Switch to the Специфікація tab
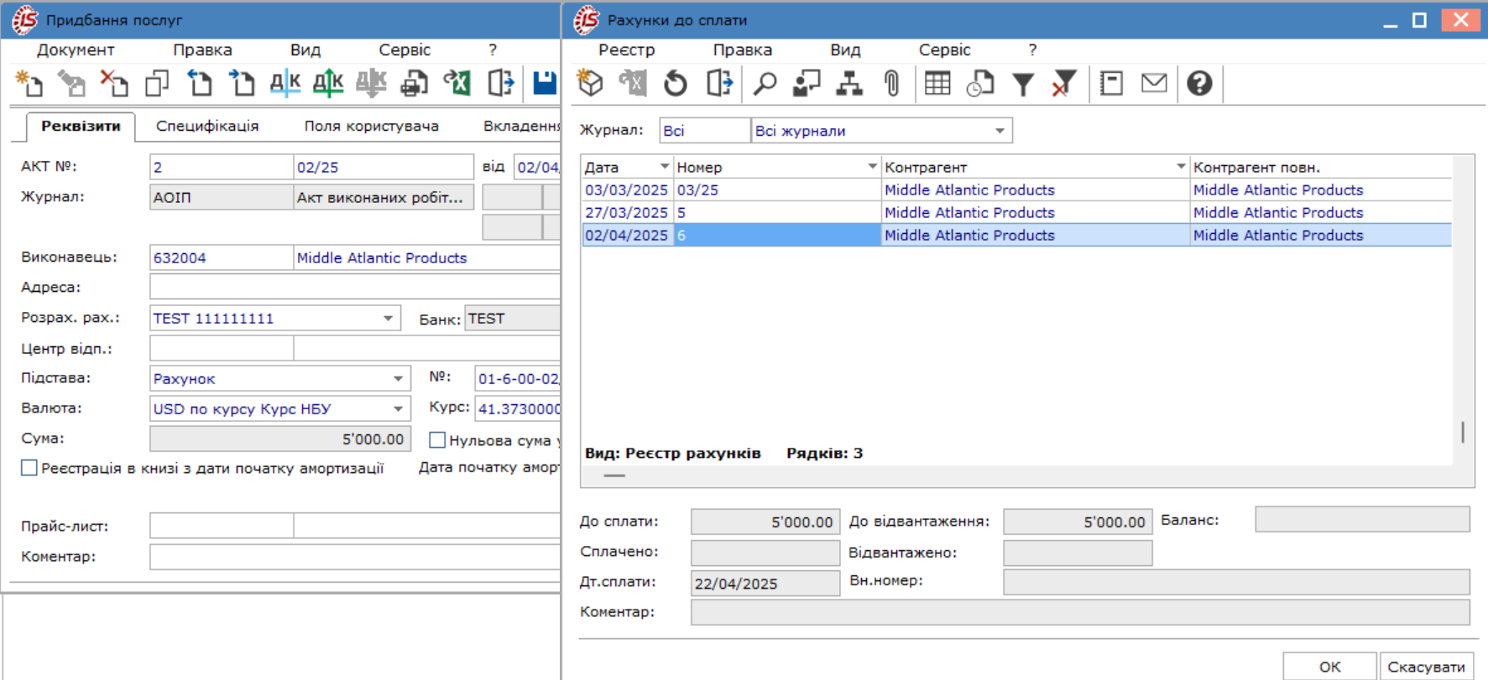 click(207, 126)
